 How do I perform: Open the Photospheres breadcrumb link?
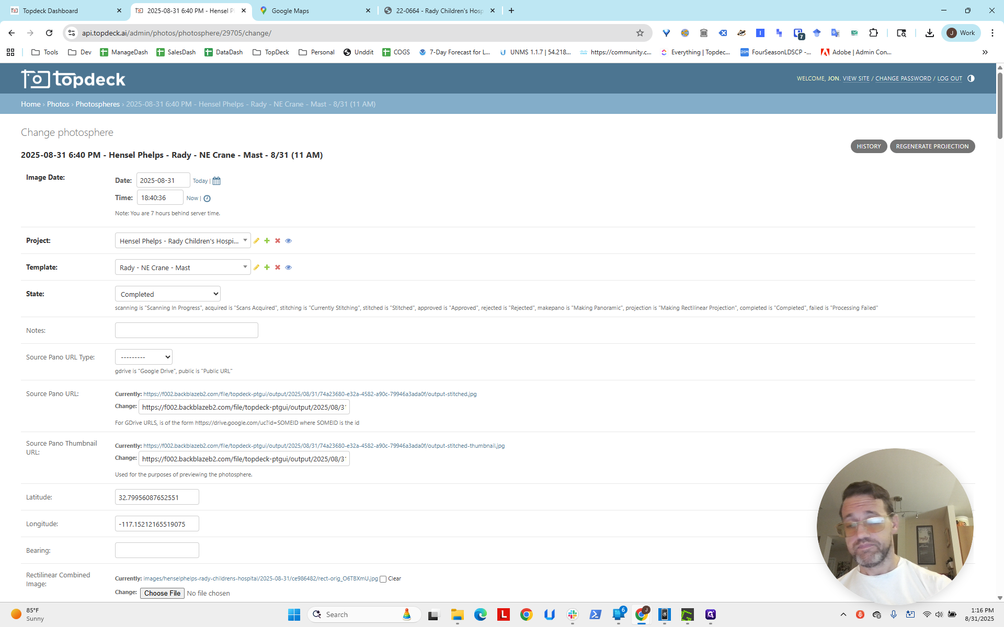97,104
